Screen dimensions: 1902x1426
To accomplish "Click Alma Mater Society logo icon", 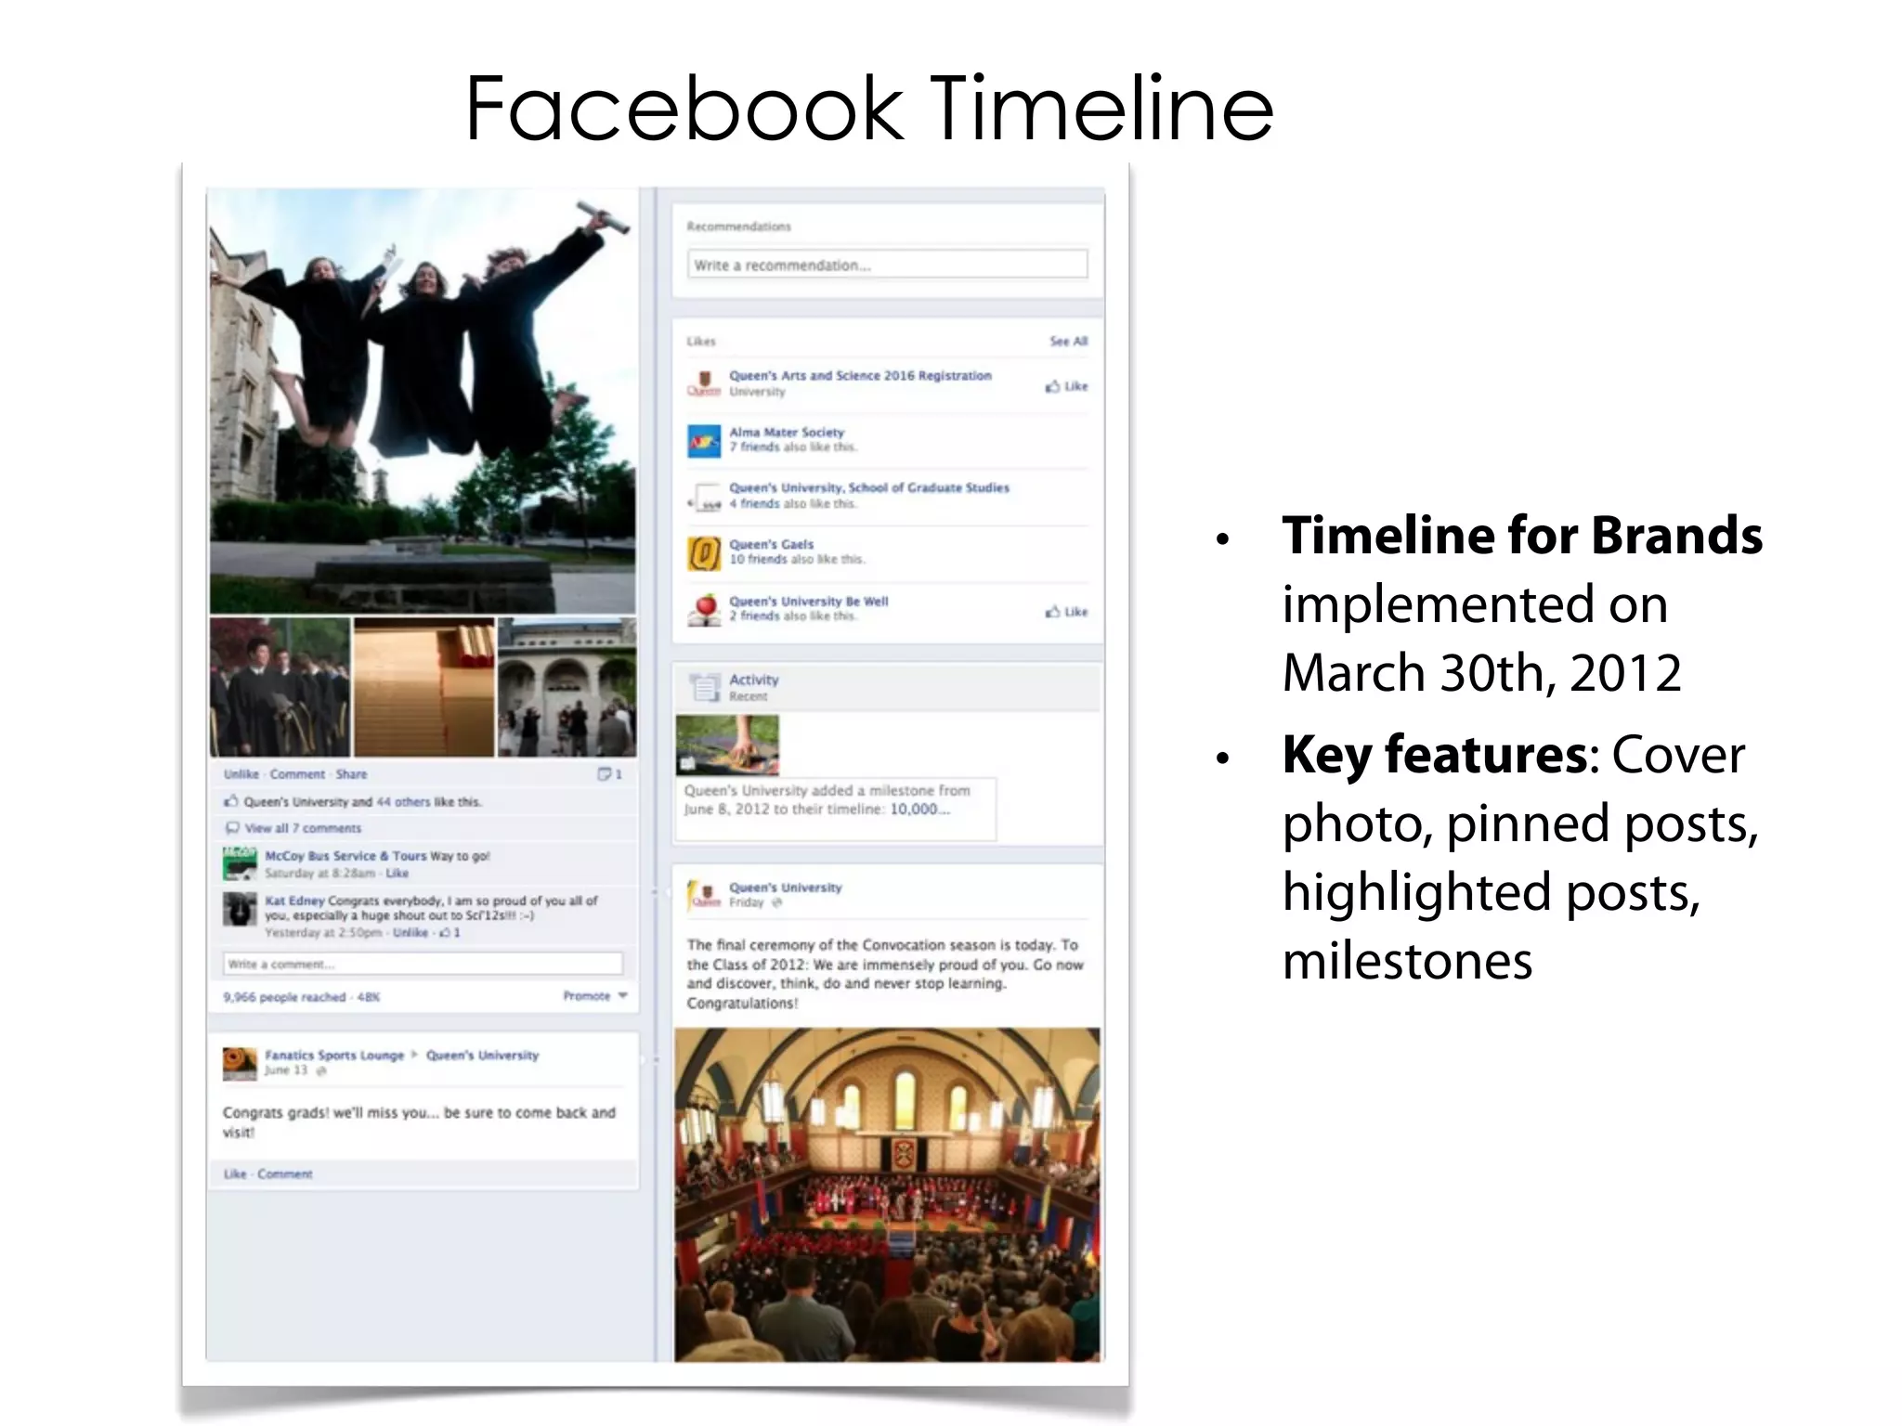I will pyautogui.click(x=704, y=441).
